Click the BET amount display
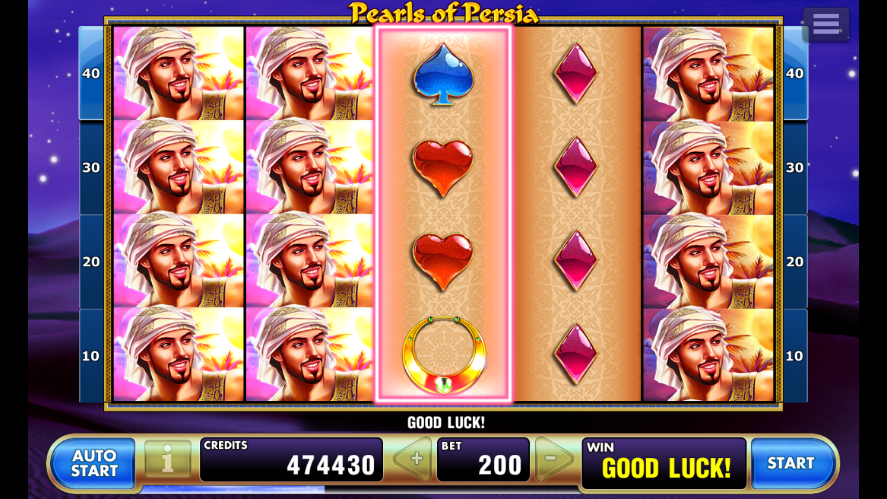887x499 pixels. pyautogui.click(x=483, y=459)
